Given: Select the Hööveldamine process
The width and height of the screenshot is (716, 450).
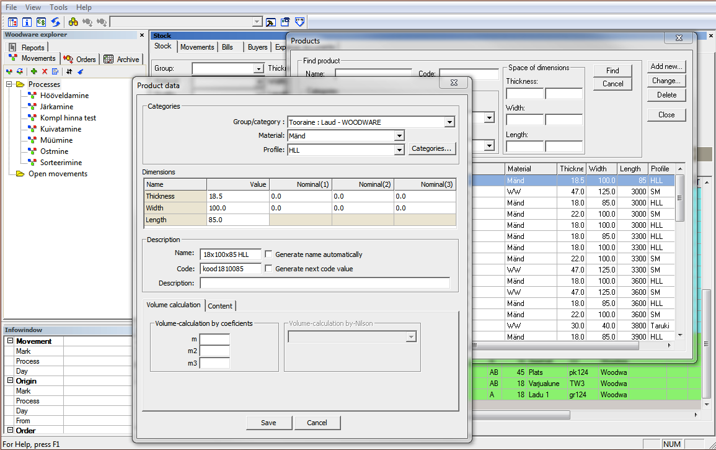Looking at the screenshot, I should tap(64, 96).
